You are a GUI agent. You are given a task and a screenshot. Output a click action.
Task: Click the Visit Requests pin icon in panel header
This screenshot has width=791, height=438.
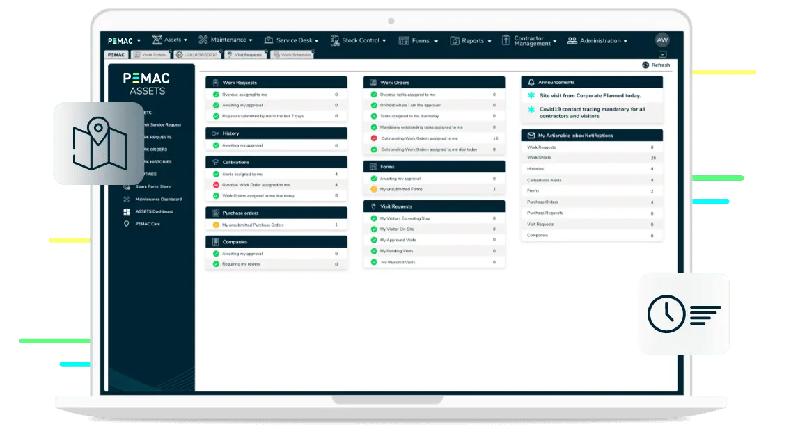373,206
